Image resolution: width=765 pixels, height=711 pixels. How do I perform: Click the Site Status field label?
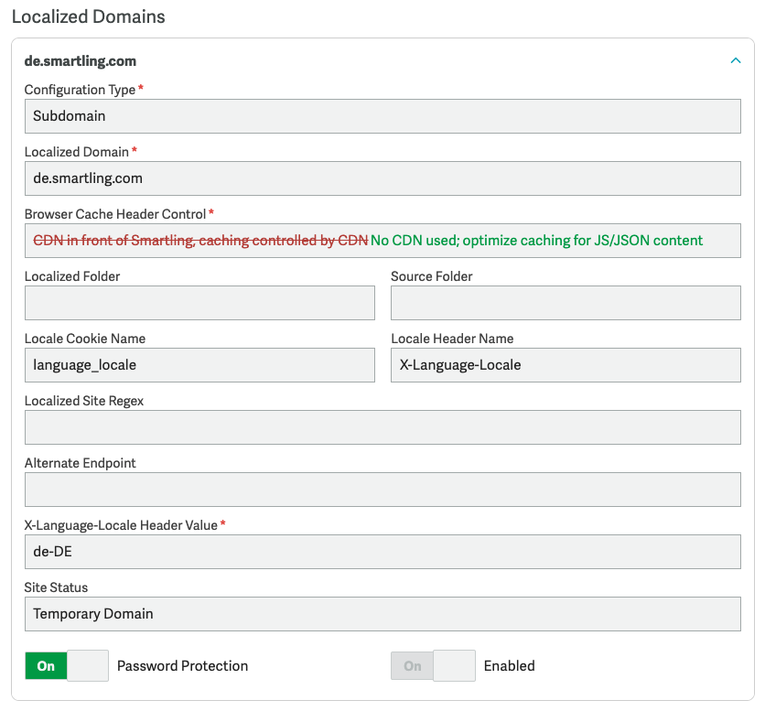tap(56, 587)
